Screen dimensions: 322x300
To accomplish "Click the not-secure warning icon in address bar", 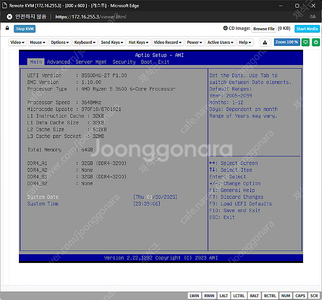I will (x=9, y=17).
